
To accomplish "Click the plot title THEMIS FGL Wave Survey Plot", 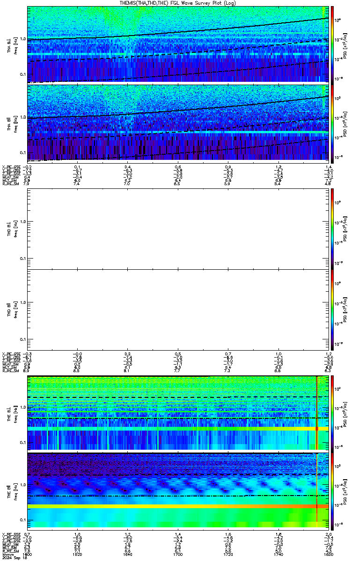I will (x=178, y=3).
